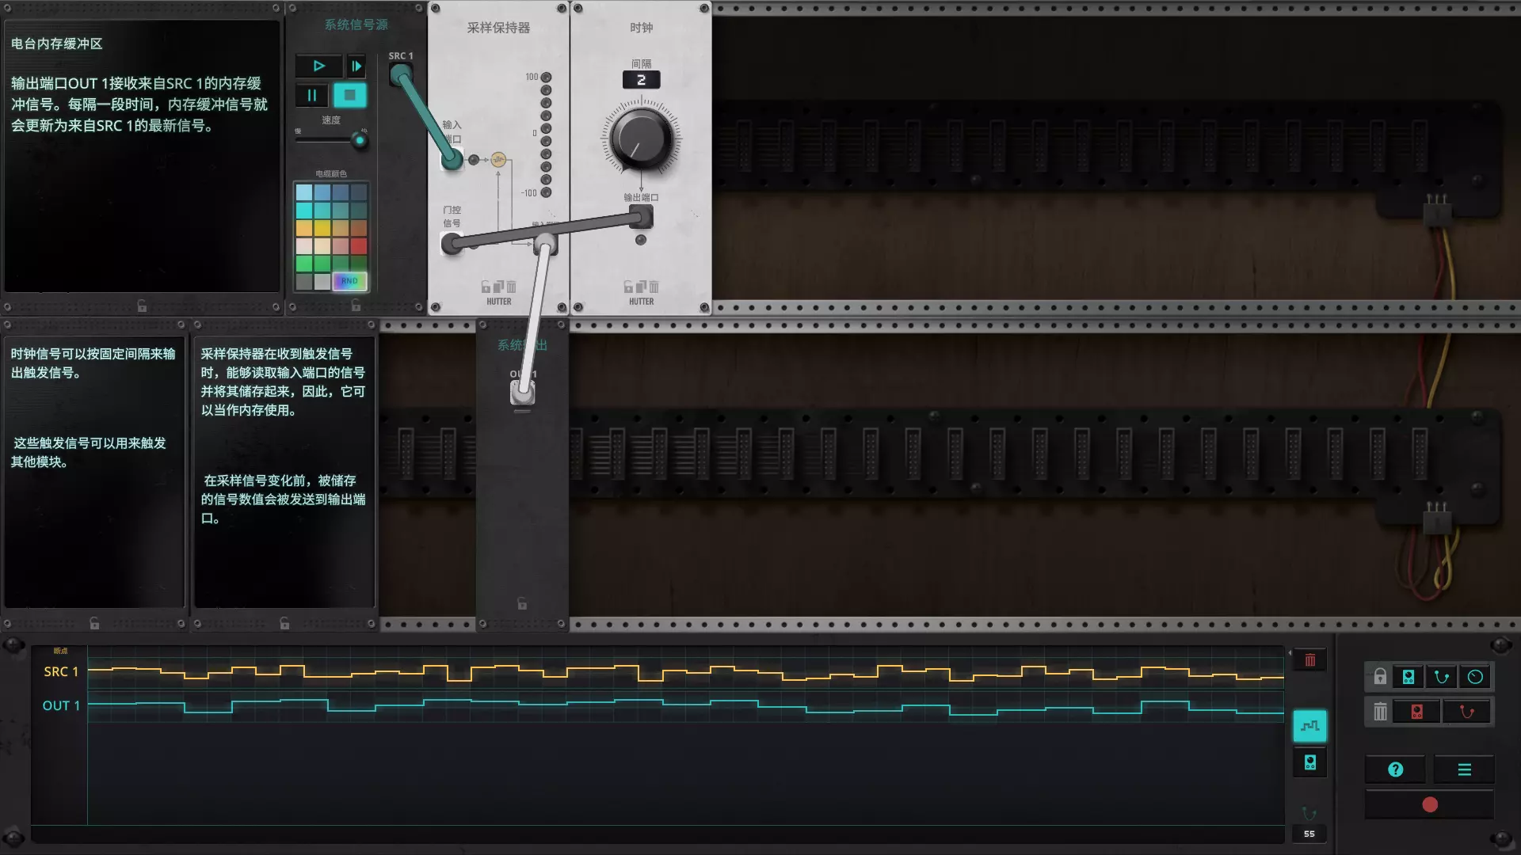Screen dimensions: 1521x855
Task: Click the cyan cable tool icon
Action: click(x=1442, y=677)
